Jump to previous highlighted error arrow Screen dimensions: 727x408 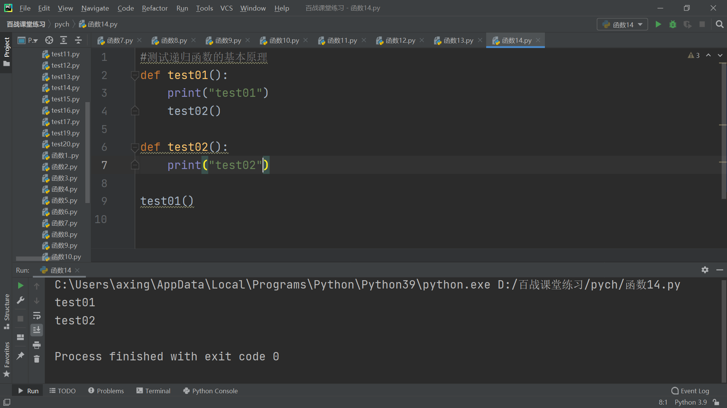pos(708,55)
